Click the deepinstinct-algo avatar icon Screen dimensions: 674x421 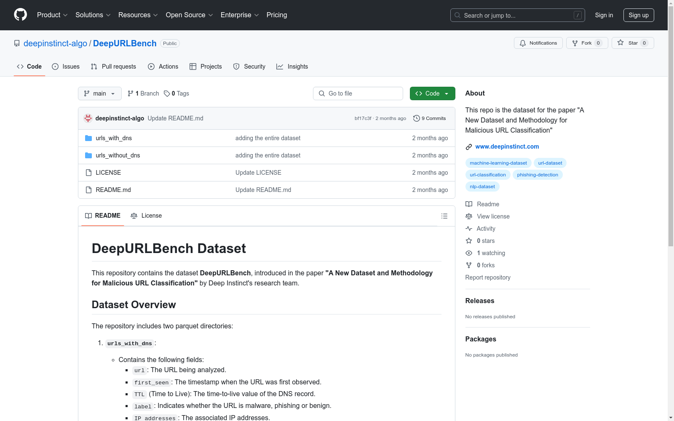coord(88,118)
